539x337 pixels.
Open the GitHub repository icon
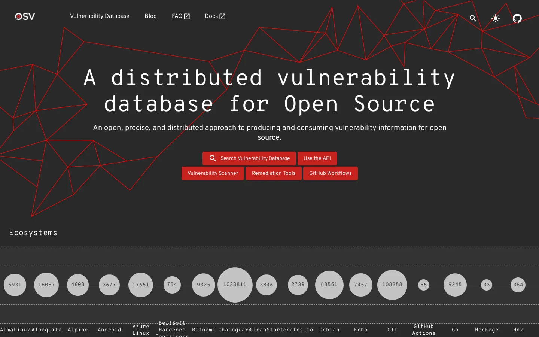[517, 18]
